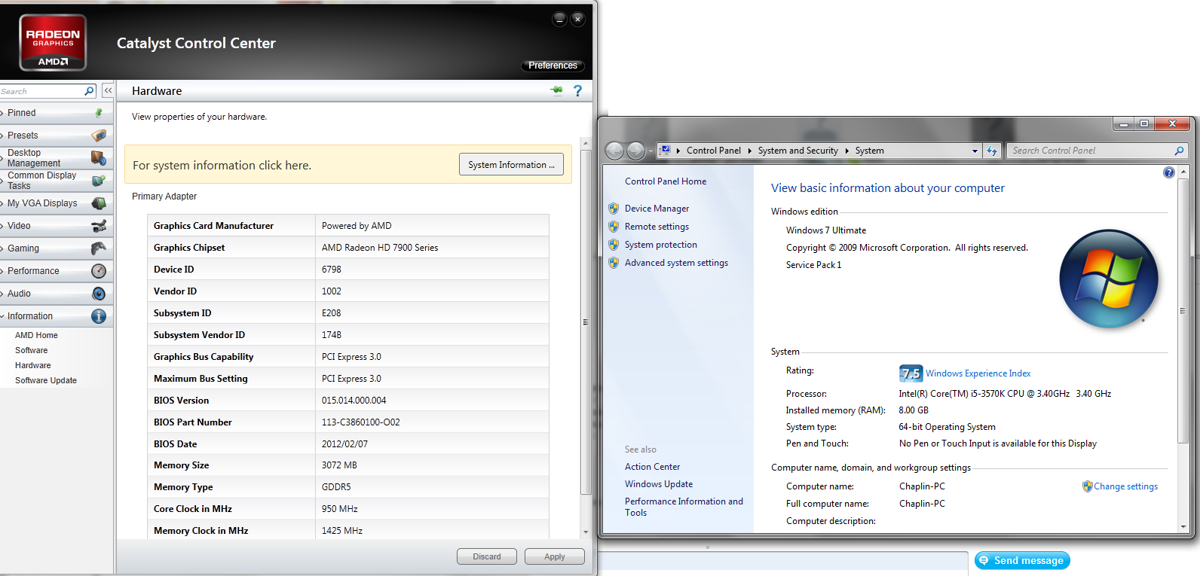Expand the Gaming category
1200x576 pixels.
pyautogui.click(x=2, y=248)
